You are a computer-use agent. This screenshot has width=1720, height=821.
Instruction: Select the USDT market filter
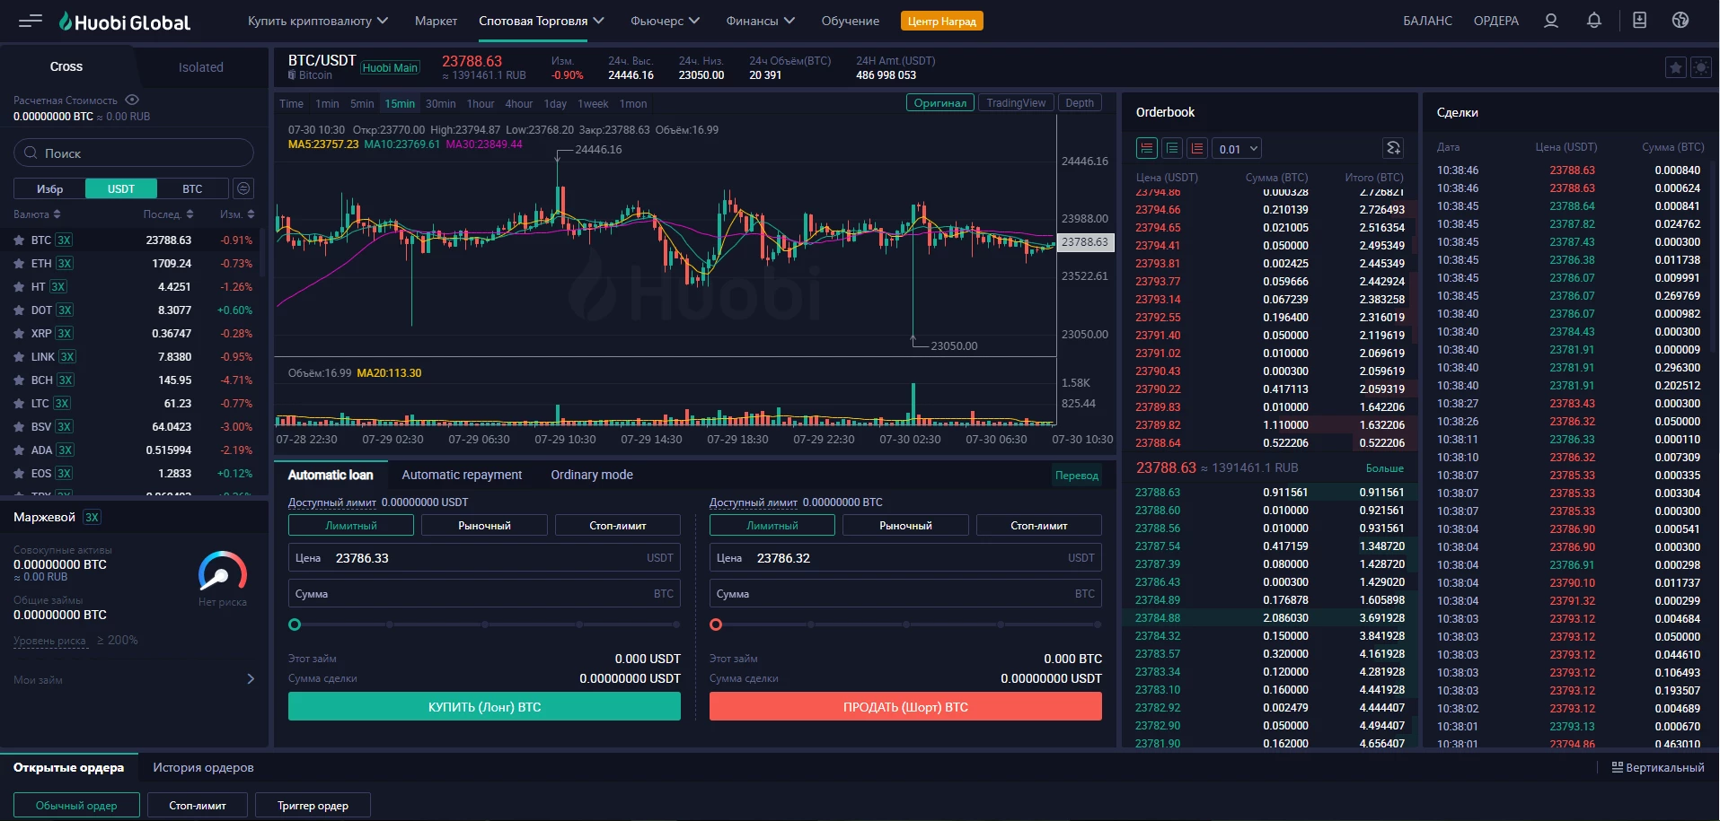[x=121, y=188]
